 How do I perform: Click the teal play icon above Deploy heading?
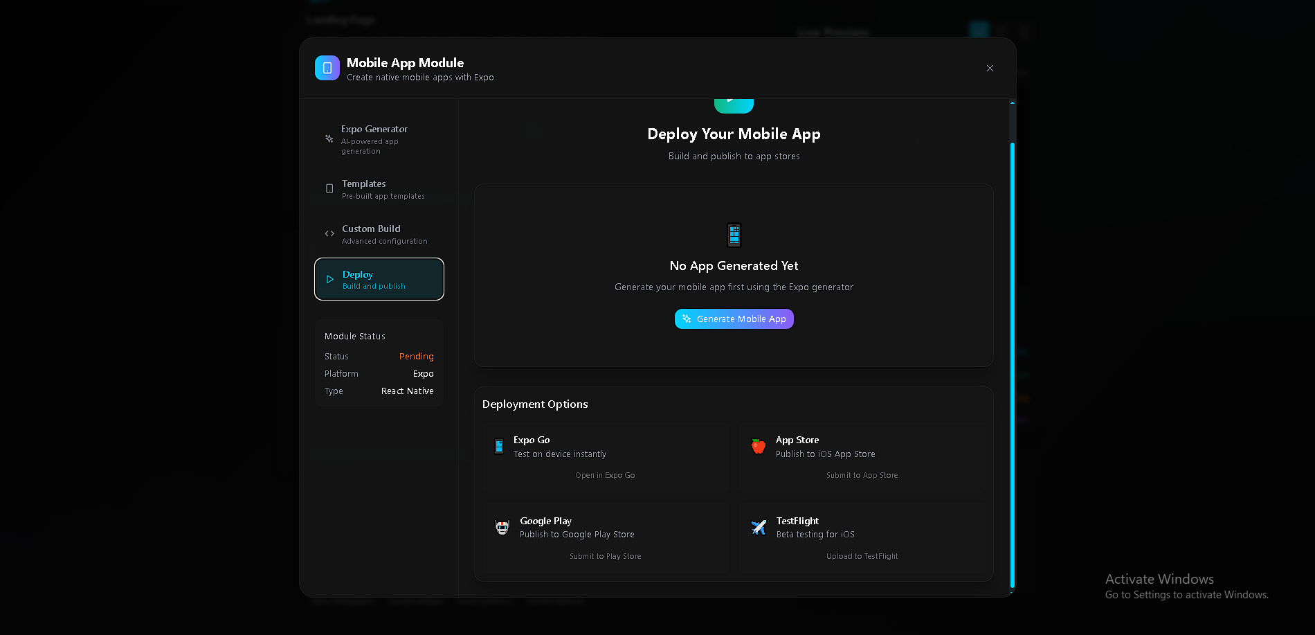click(734, 106)
